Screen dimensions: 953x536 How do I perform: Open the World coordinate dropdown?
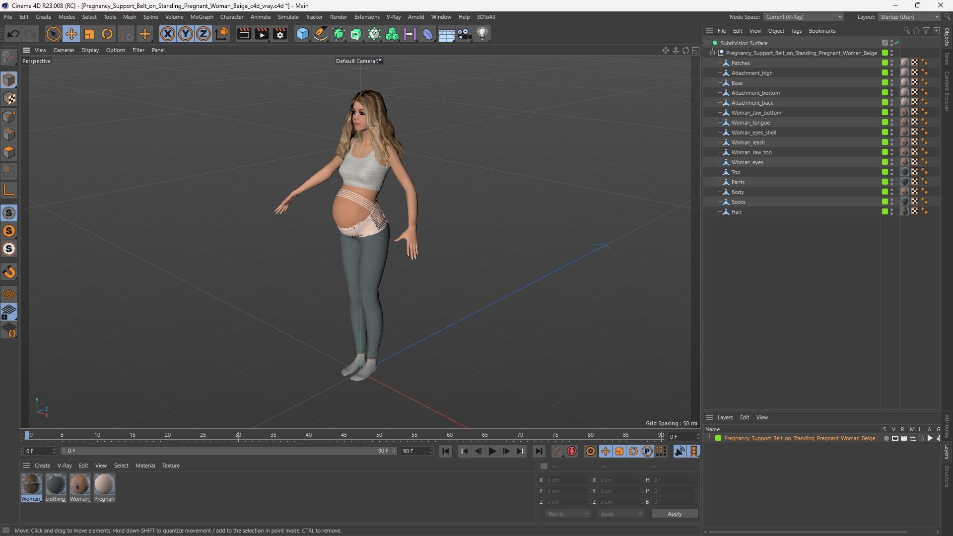(568, 514)
